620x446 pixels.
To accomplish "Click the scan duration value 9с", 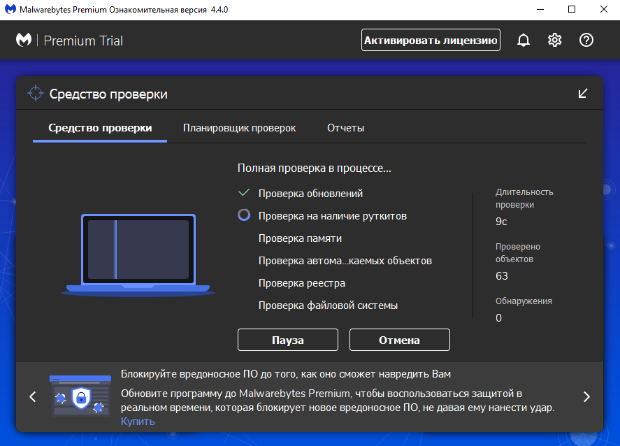I will pos(501,222).
